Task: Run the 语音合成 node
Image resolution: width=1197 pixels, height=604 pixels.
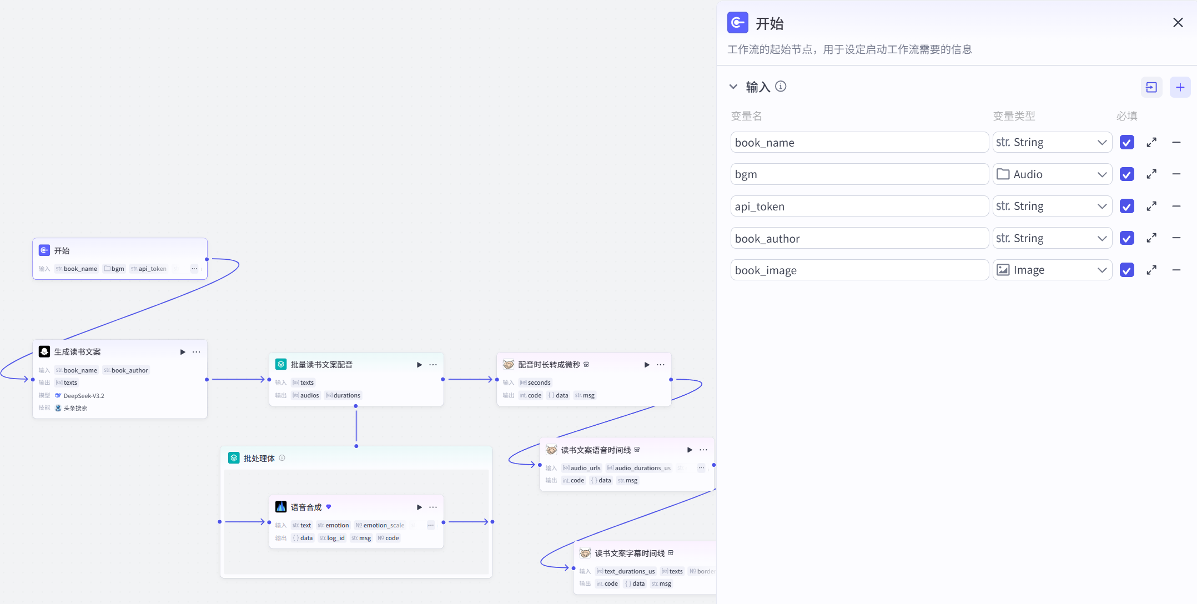Action: pos(419,507)
